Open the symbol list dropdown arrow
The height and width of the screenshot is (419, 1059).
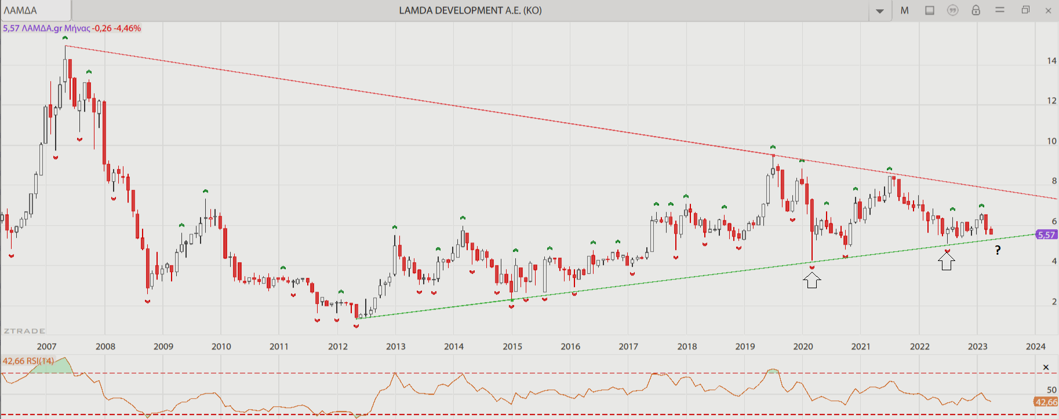coord(880,11)
